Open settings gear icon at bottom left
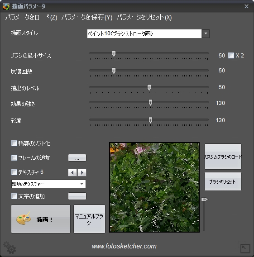Screen dimensions: 254x257 [10, 247]
